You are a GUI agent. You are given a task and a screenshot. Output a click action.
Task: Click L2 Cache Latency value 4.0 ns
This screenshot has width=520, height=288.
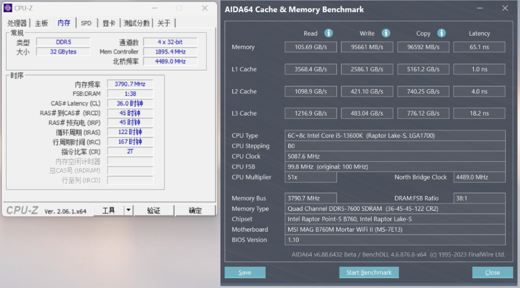[479, 91]
